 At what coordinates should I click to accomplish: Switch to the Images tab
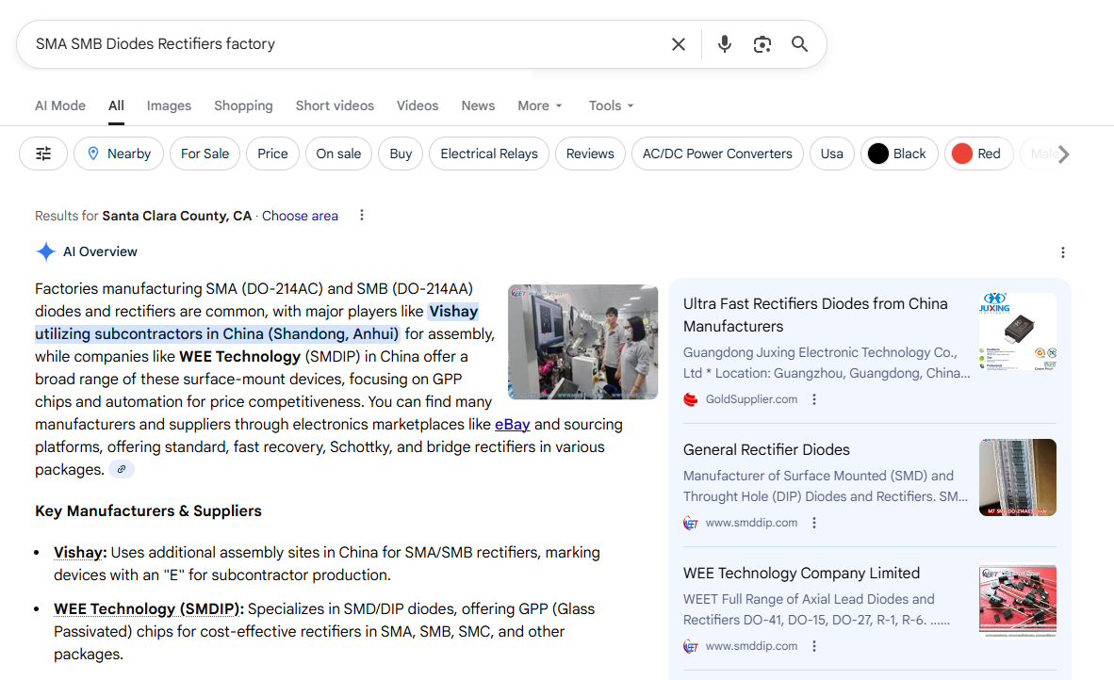pyautogui.click(x=169, y=105)
